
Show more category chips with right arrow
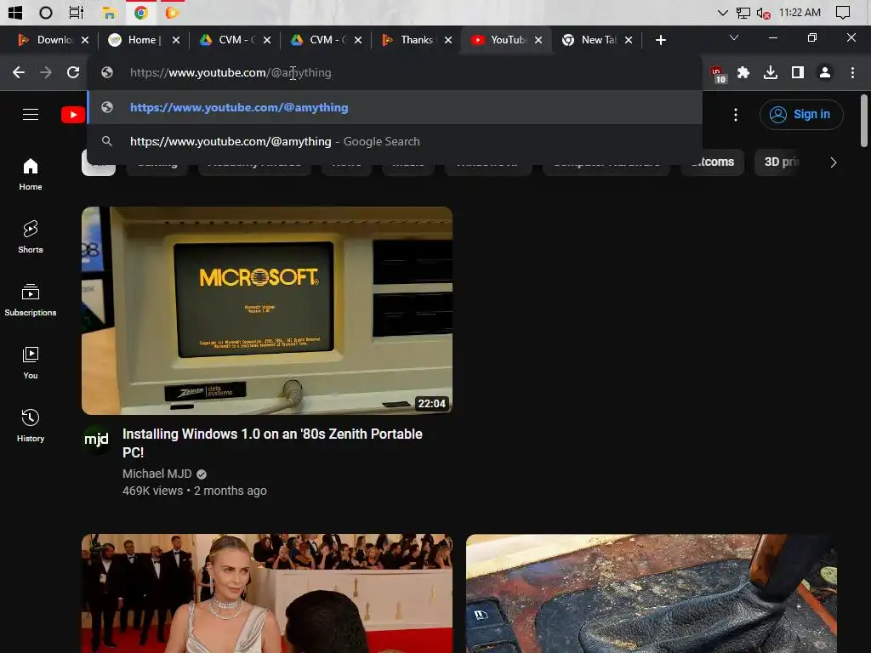833,162
